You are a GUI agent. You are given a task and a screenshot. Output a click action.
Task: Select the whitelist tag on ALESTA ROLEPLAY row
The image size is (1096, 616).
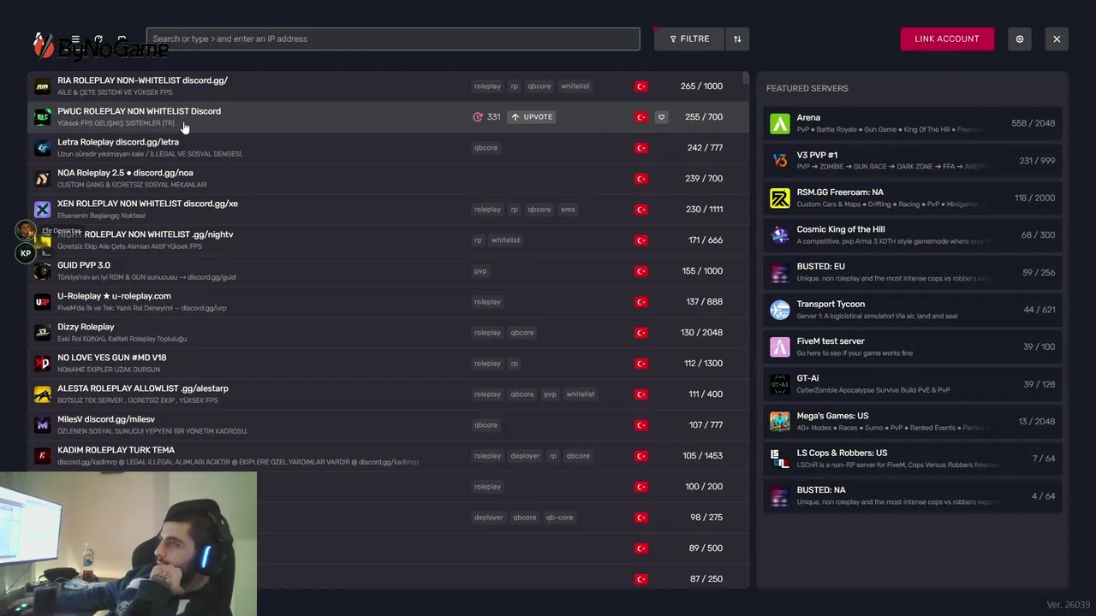[x=581, y=394]
